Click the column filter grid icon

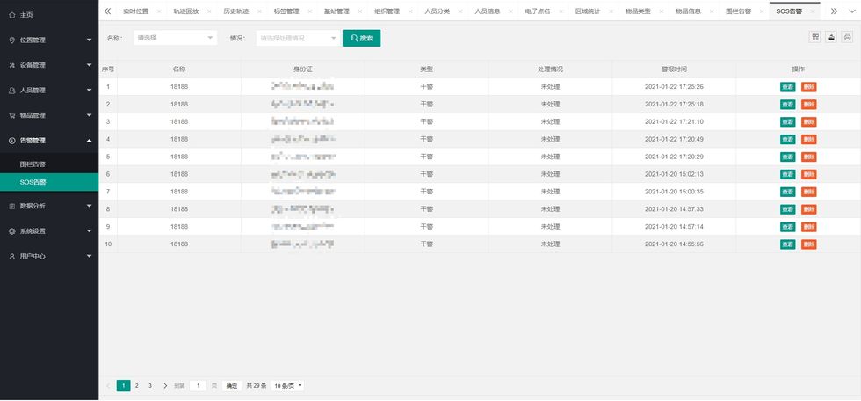pos(815,38)
